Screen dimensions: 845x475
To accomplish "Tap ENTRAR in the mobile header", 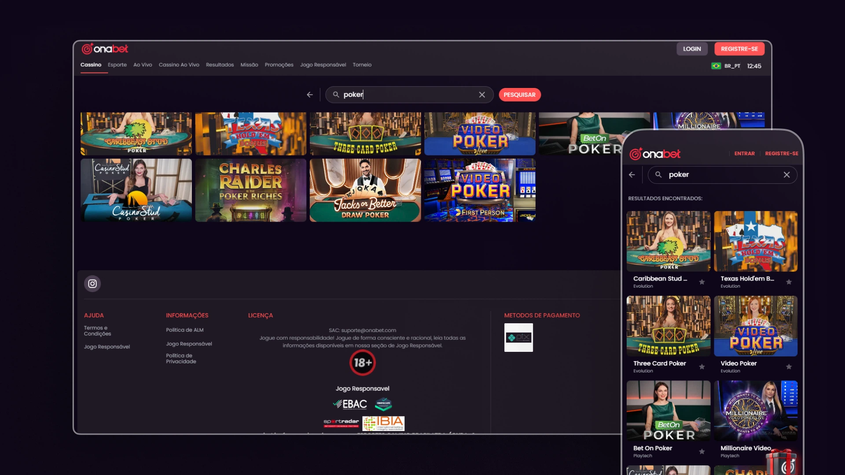I will (745, 153).
